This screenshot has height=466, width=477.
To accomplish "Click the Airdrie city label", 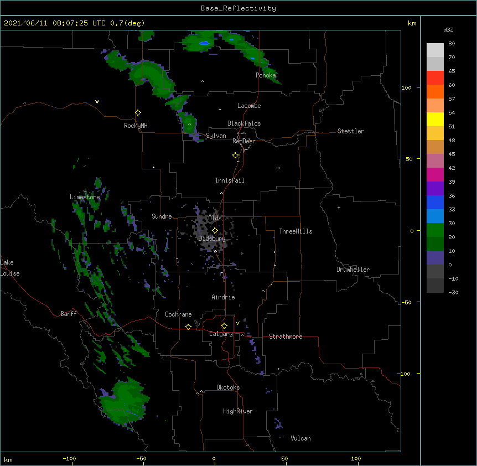I will tap(223, 297).
